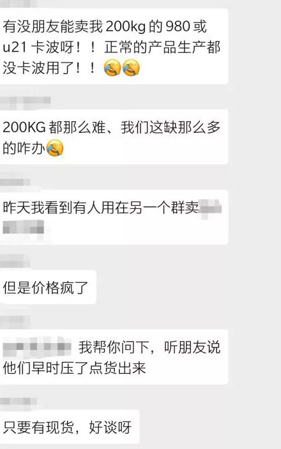The width and height of the screenshot is (281, 449).
Task: Click blurred sender name above 昨天我看到 message
Action: click(x=15, y=182)
